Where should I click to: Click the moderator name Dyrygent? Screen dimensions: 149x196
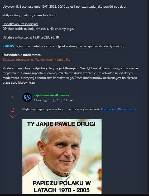72,68
